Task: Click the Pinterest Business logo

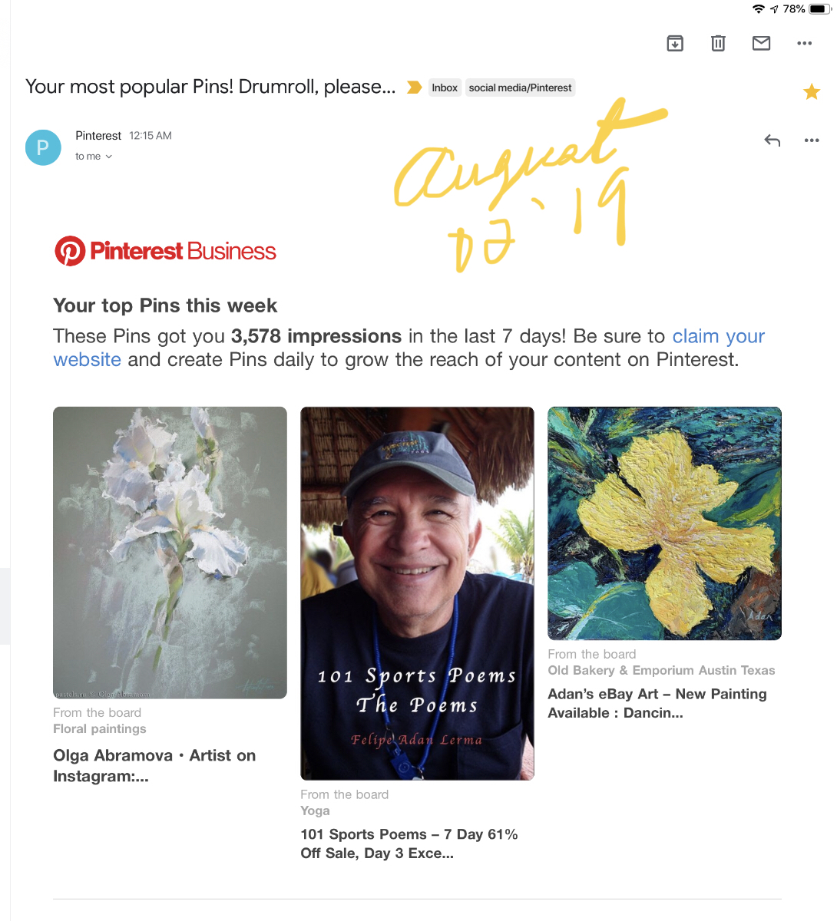Action: [x=165, y=251]
